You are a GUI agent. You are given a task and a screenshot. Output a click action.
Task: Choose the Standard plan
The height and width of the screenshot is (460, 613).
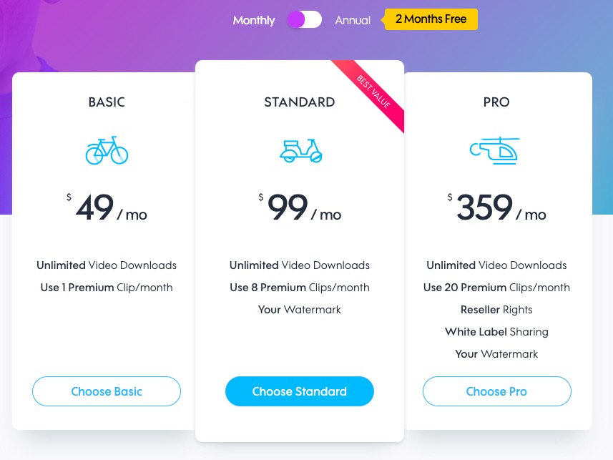[x=300, y=391]
